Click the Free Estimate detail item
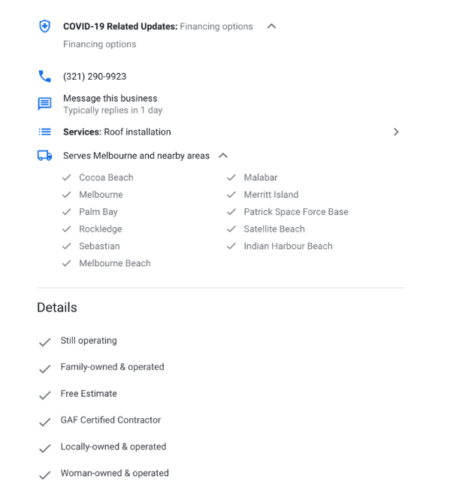454x497 pixels. coord(89,394)
